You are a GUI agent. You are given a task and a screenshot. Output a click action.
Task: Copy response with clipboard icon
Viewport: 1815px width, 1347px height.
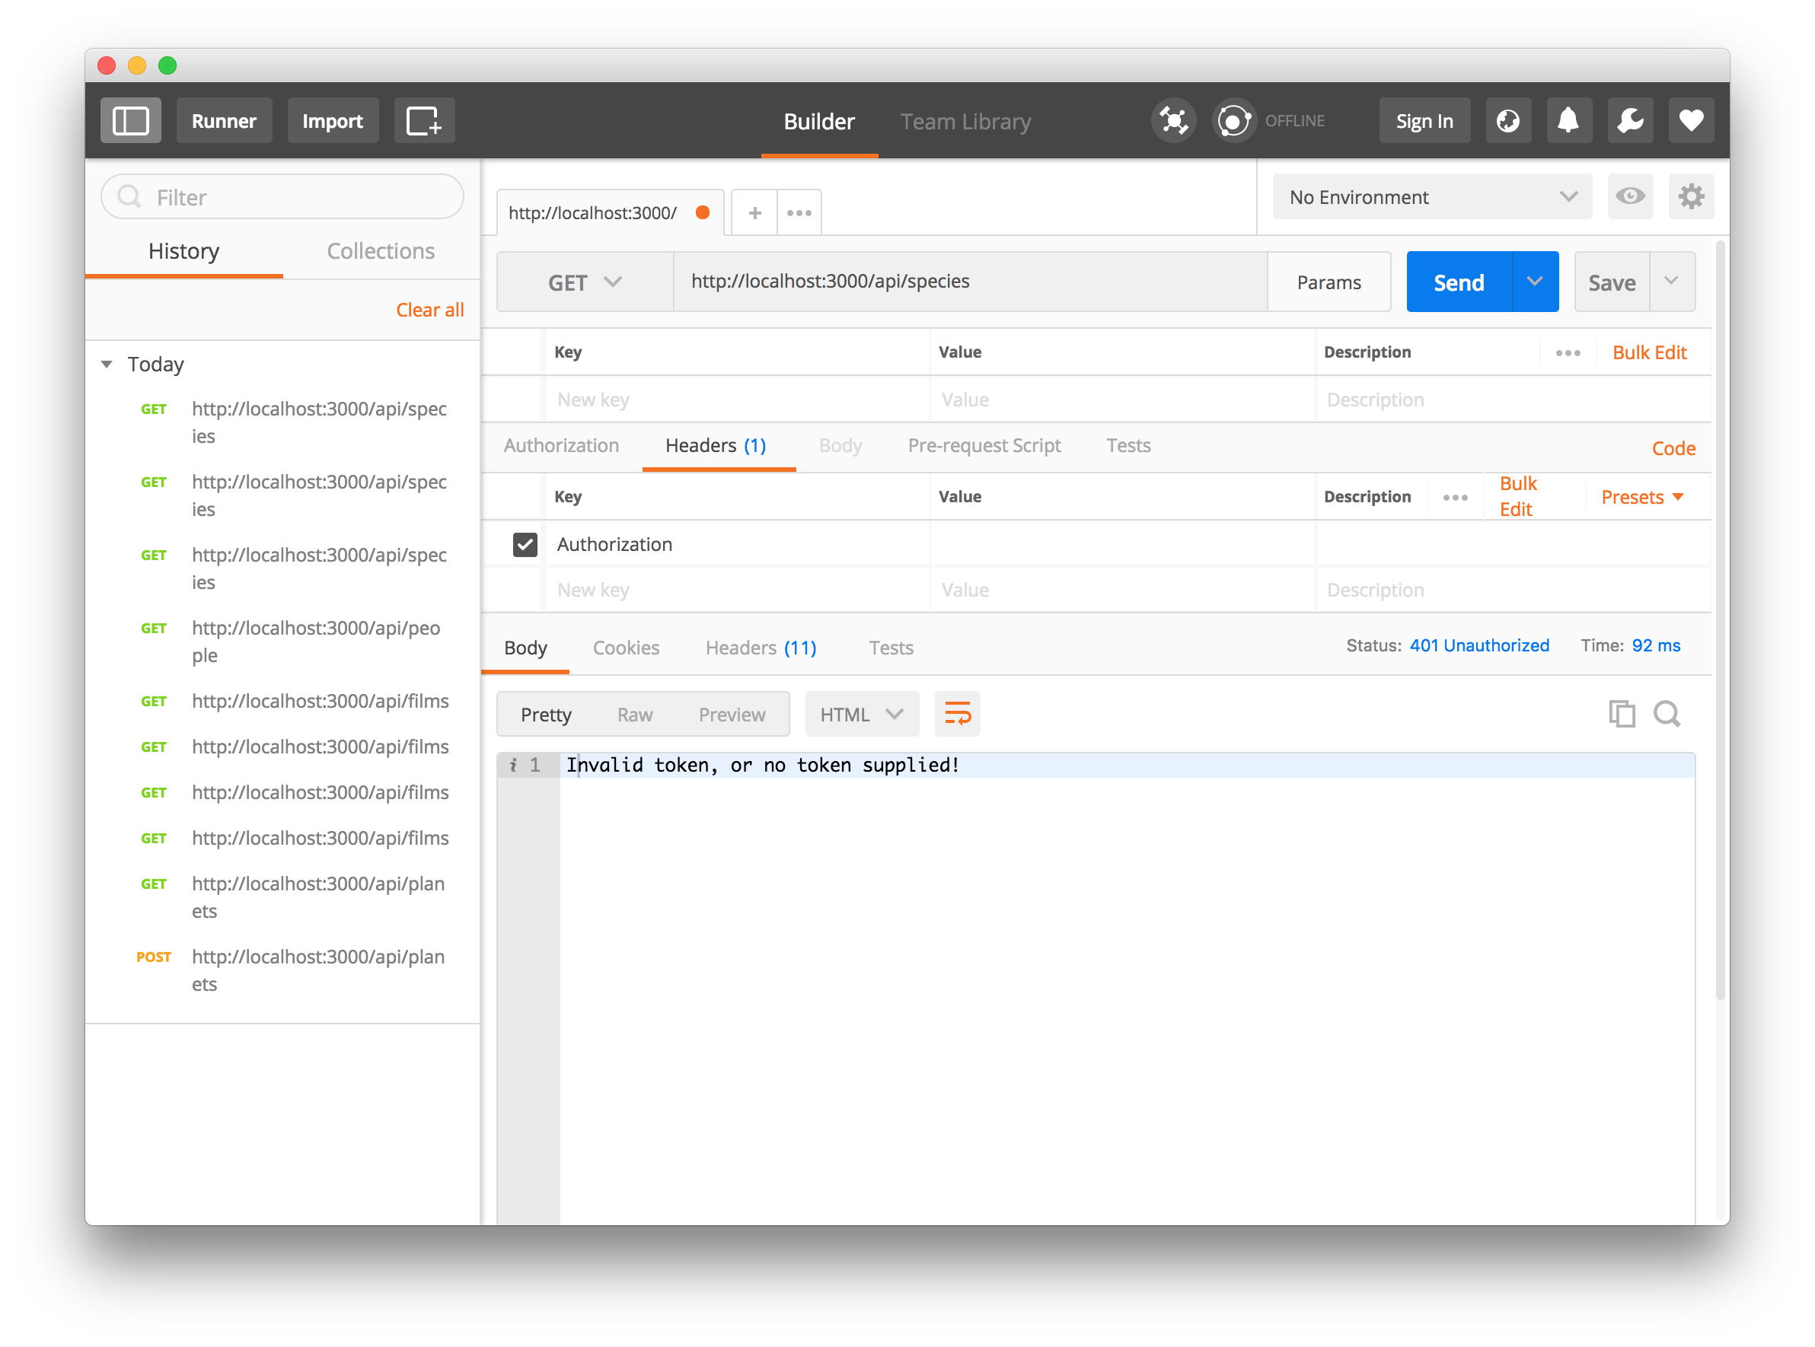1621,714
